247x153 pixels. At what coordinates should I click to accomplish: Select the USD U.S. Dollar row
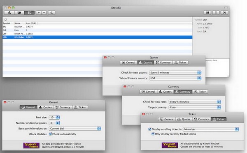[97, 37]
